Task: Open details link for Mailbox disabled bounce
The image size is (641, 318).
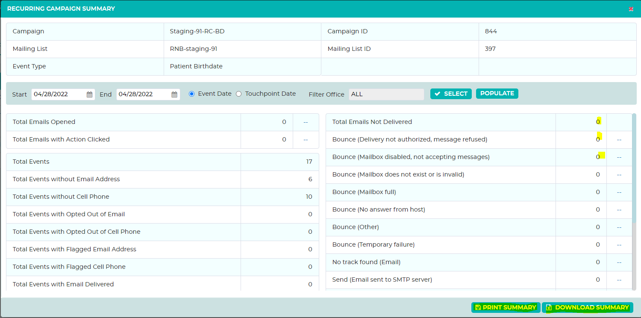Action: [619, 157]
